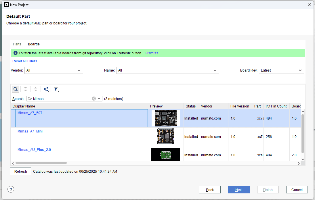Click the Mimas_A7_Mini board preview thumbnail
This screenshot has height=200, width=315.
pos(165,136)
